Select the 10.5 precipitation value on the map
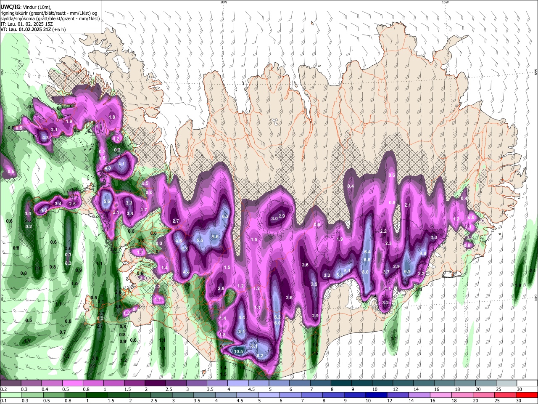 239,351
